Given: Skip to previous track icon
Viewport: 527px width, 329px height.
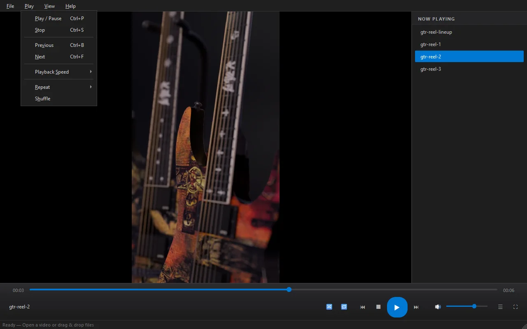Looking at the screenshot, I should (x=362, y=307).
